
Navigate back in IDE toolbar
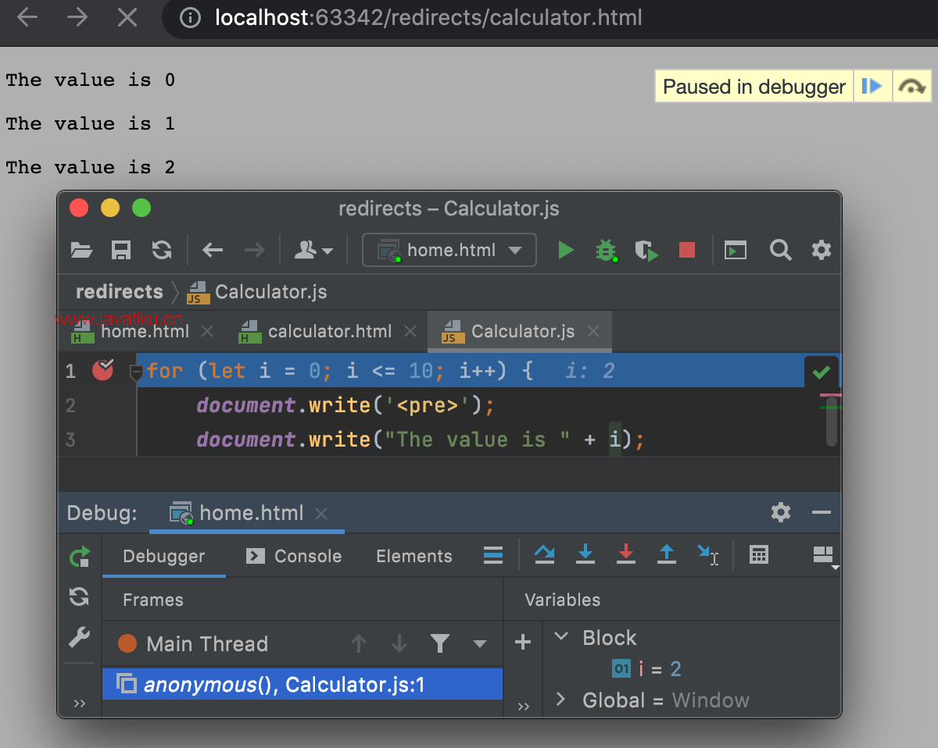click(x=213, y=250)
